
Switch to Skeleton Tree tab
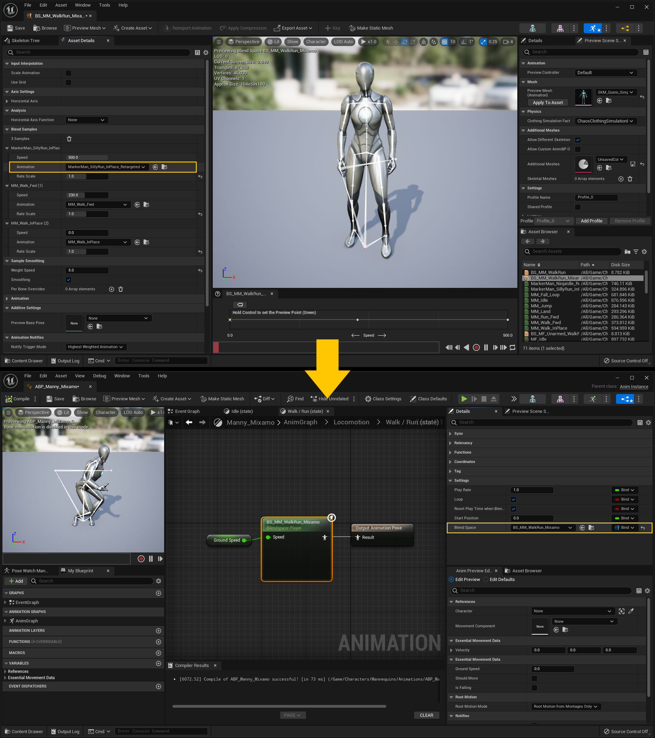coord(25,41)
